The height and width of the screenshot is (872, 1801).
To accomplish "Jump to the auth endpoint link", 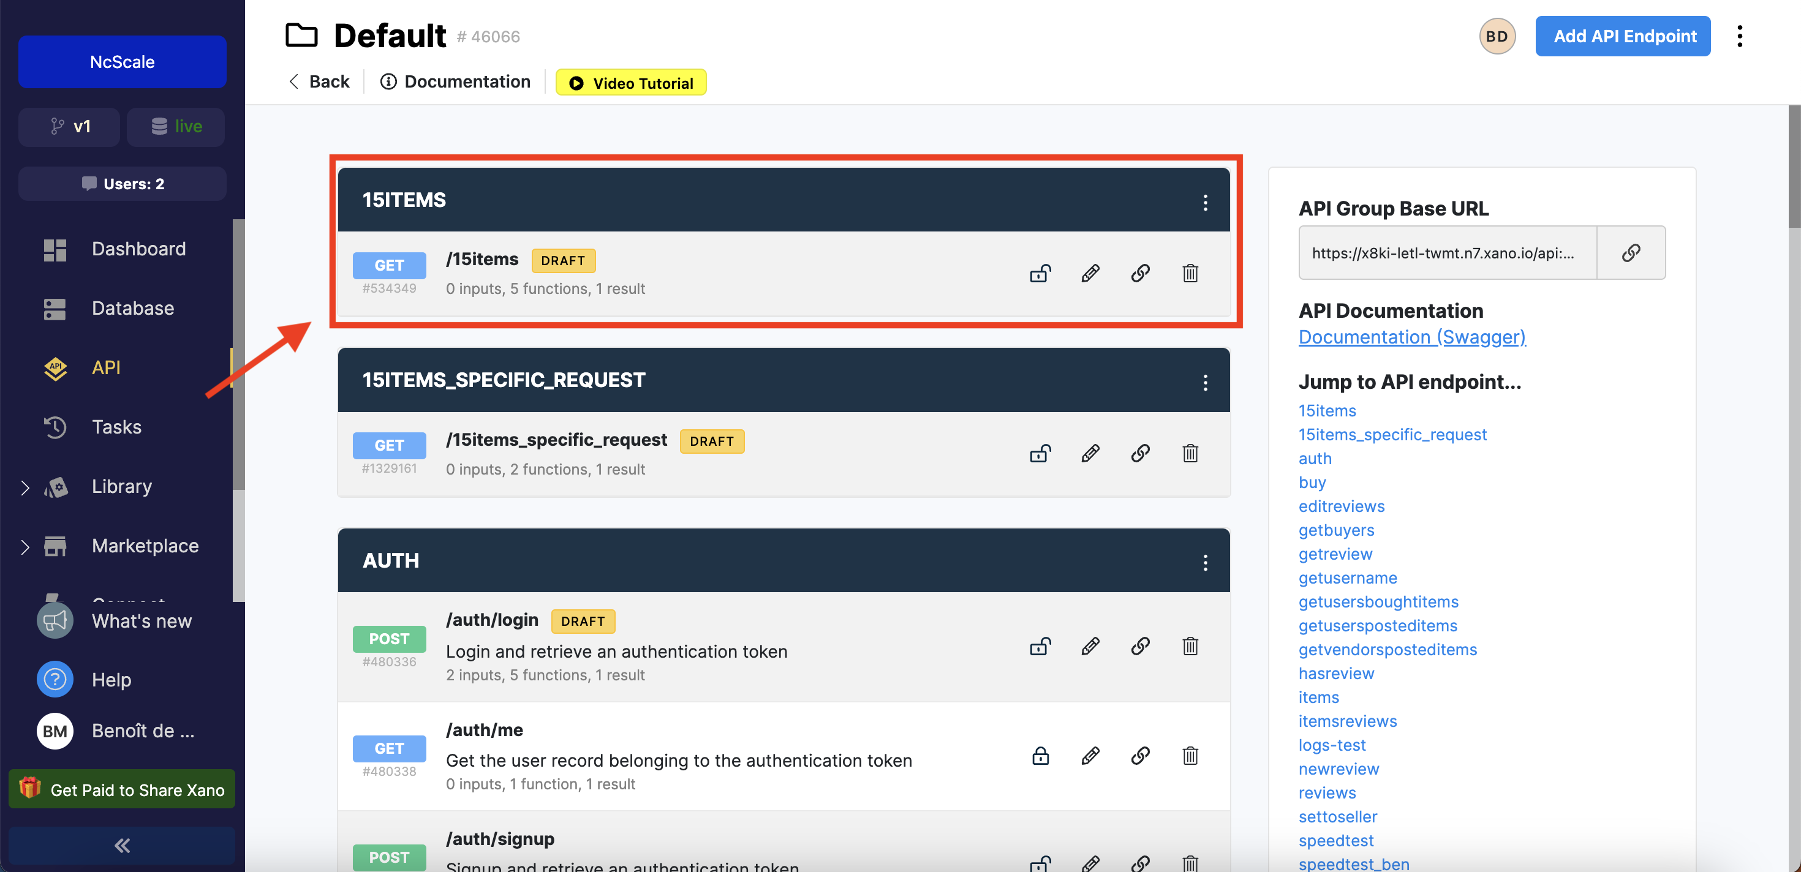I will (x=1315, y=459).
